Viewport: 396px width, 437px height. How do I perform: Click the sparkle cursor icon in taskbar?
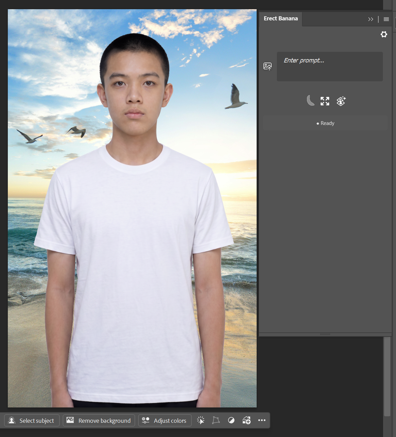pos(201,420)
